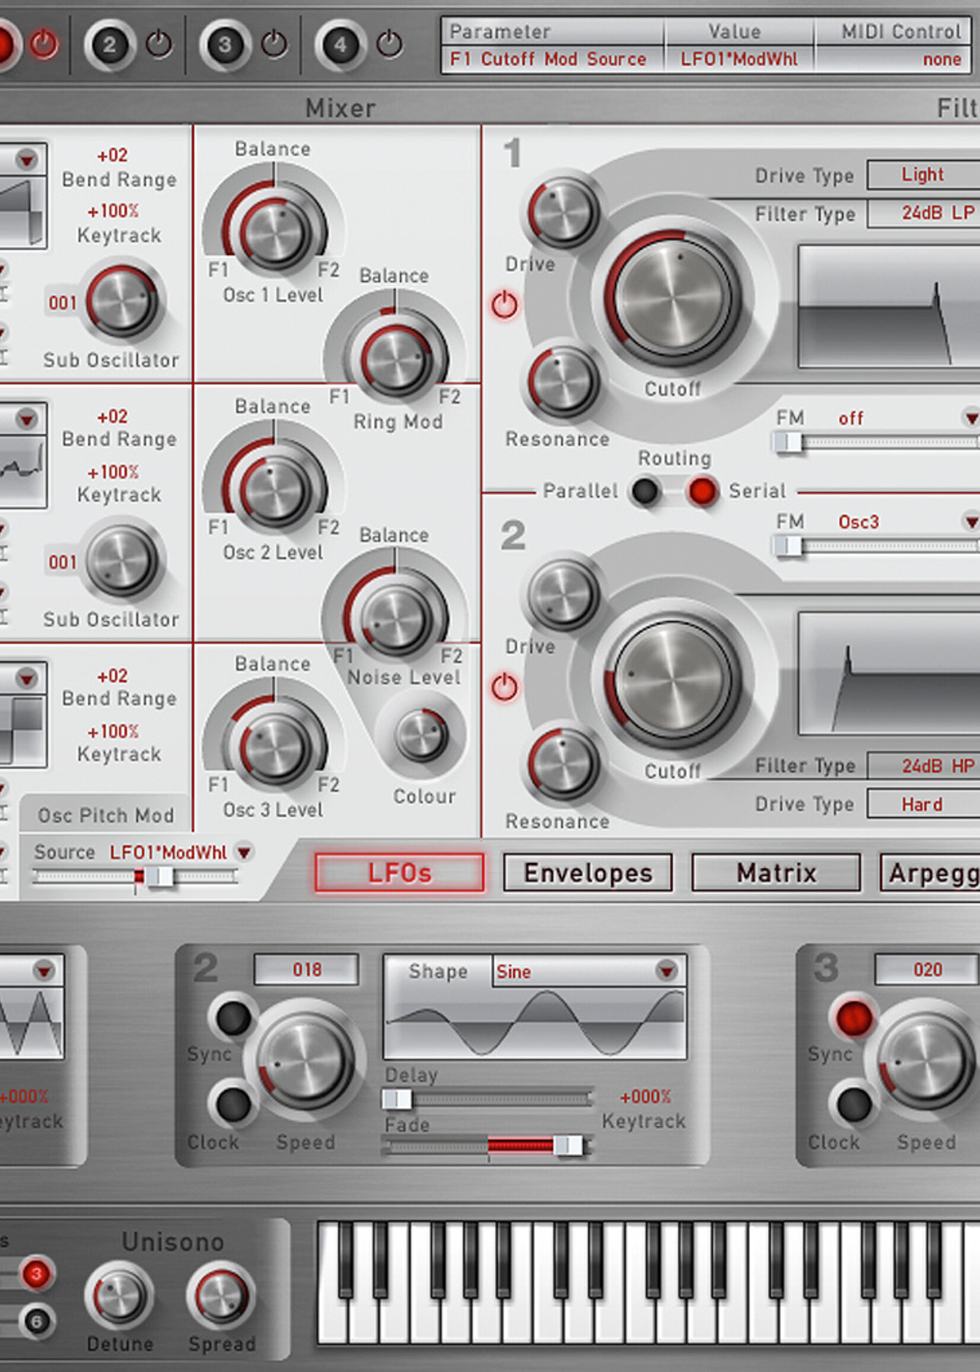Open LFO 1 shape dropdown arrow
The width and height of the screenshot is (980, 1372).
click(x=43, y=970)
